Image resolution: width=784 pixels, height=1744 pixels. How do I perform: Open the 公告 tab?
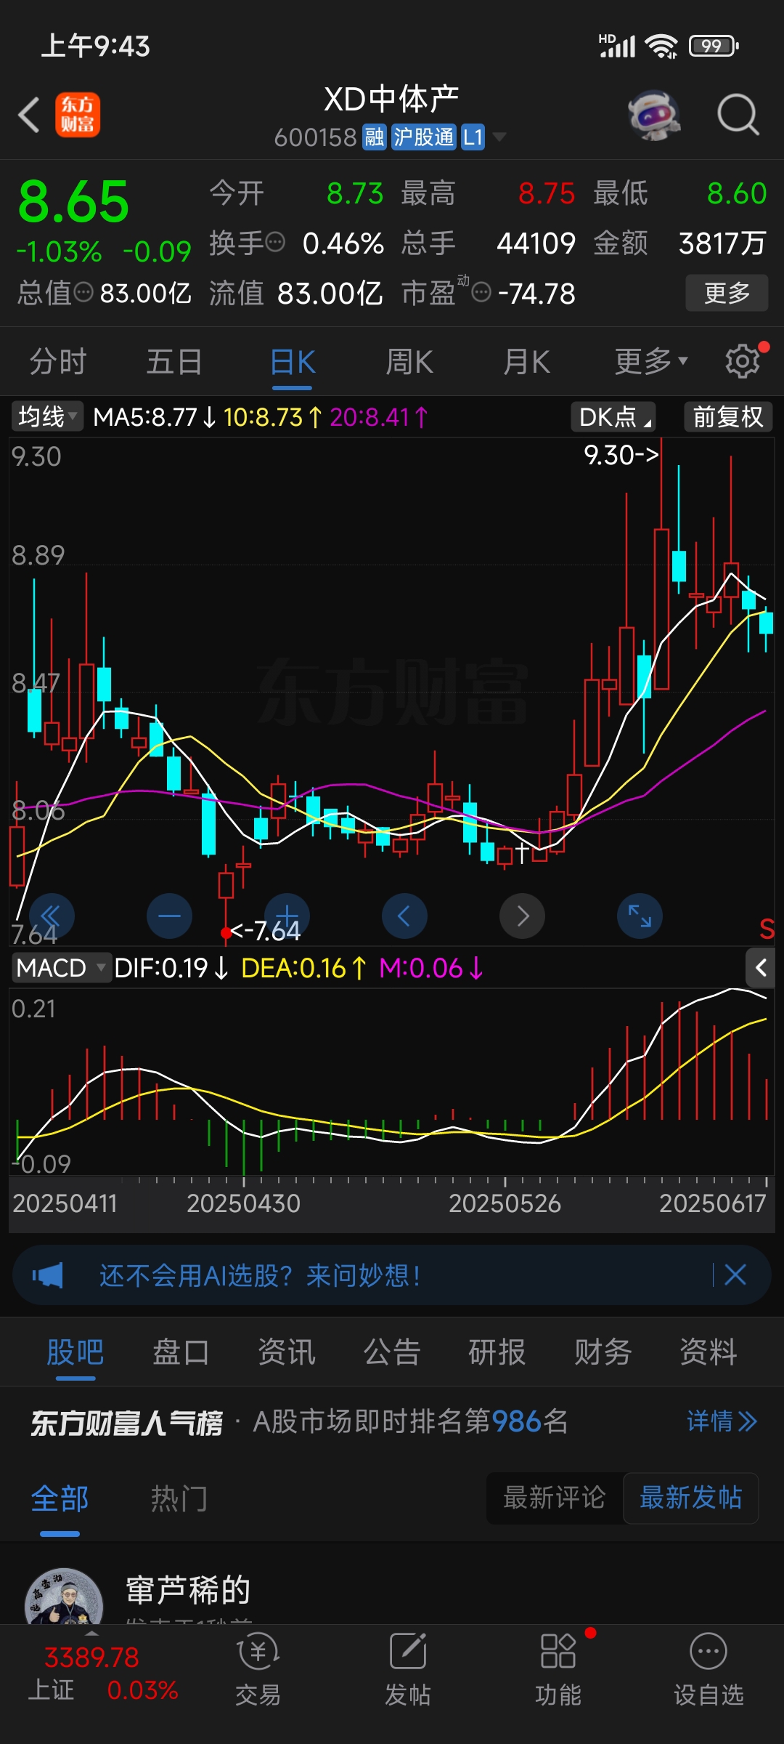(x=392, y=1352)
